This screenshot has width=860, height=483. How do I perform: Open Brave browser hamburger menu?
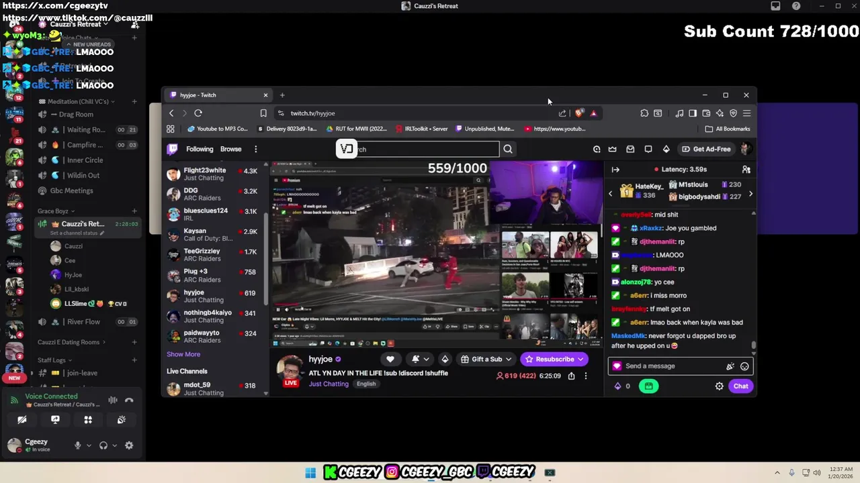click(x=746, y=113)
